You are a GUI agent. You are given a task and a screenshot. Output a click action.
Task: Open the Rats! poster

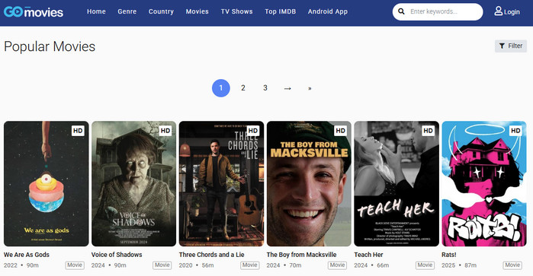(484, 184)
